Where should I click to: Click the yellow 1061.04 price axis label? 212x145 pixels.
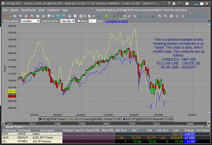pyautogui.click(x=12, y=91)
